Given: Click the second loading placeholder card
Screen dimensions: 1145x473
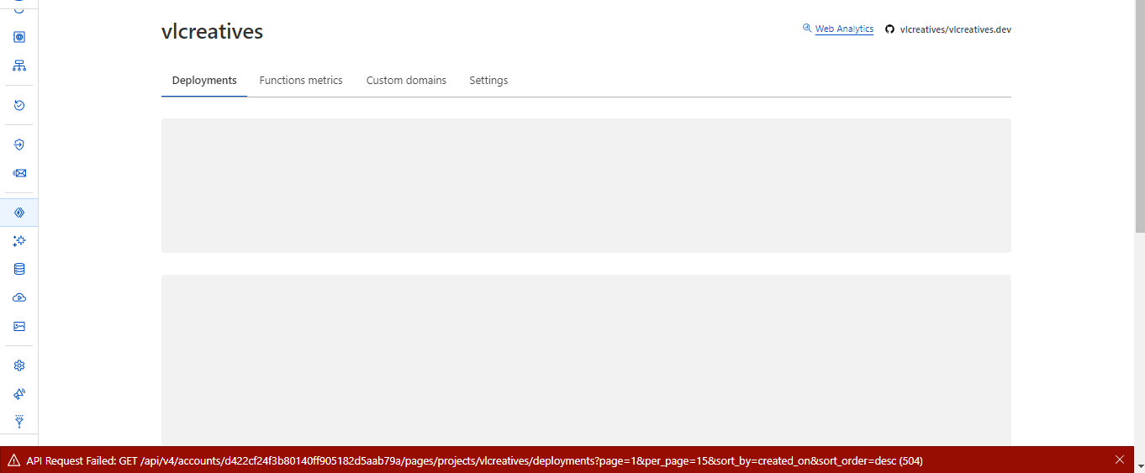Looking at the screenshot, I should 586,360.
